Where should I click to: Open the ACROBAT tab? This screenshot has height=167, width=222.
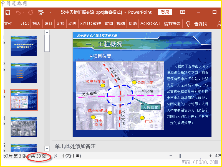click(150, 24)
